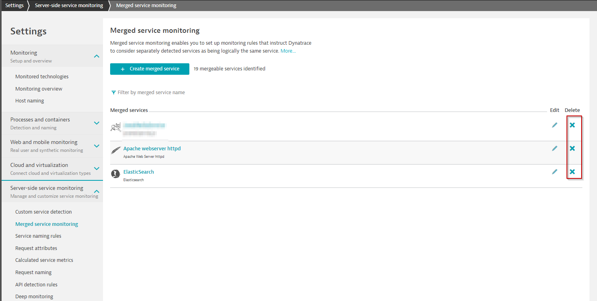Follow the More... link
The height and width of the screenshot is (301, 597).
pos(288,51)
